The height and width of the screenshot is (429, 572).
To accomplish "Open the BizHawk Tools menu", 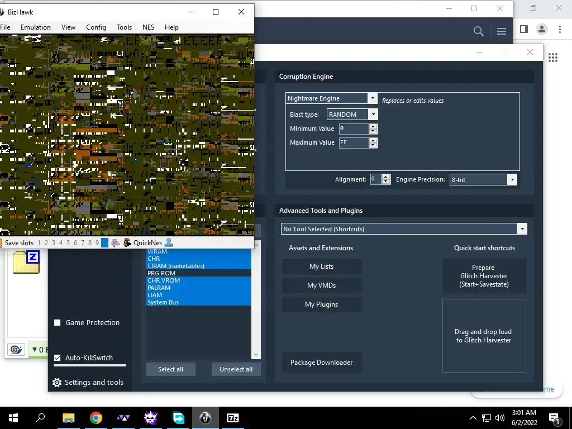I will (124, 27).
